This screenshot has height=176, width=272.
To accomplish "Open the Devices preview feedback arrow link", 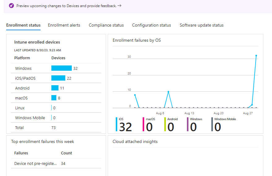I will click(119, 6).
